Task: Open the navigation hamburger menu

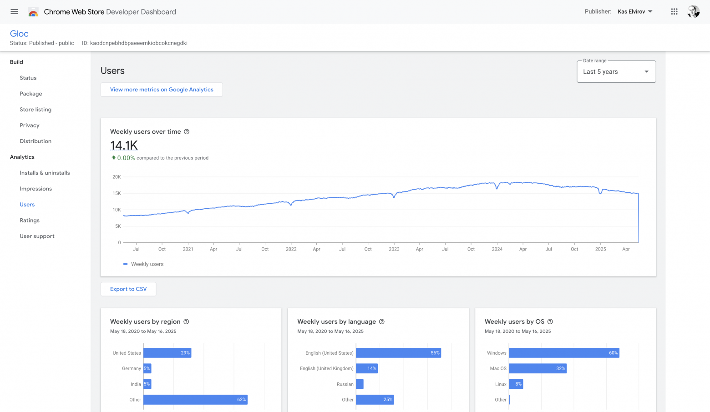Action: point(14,11)
